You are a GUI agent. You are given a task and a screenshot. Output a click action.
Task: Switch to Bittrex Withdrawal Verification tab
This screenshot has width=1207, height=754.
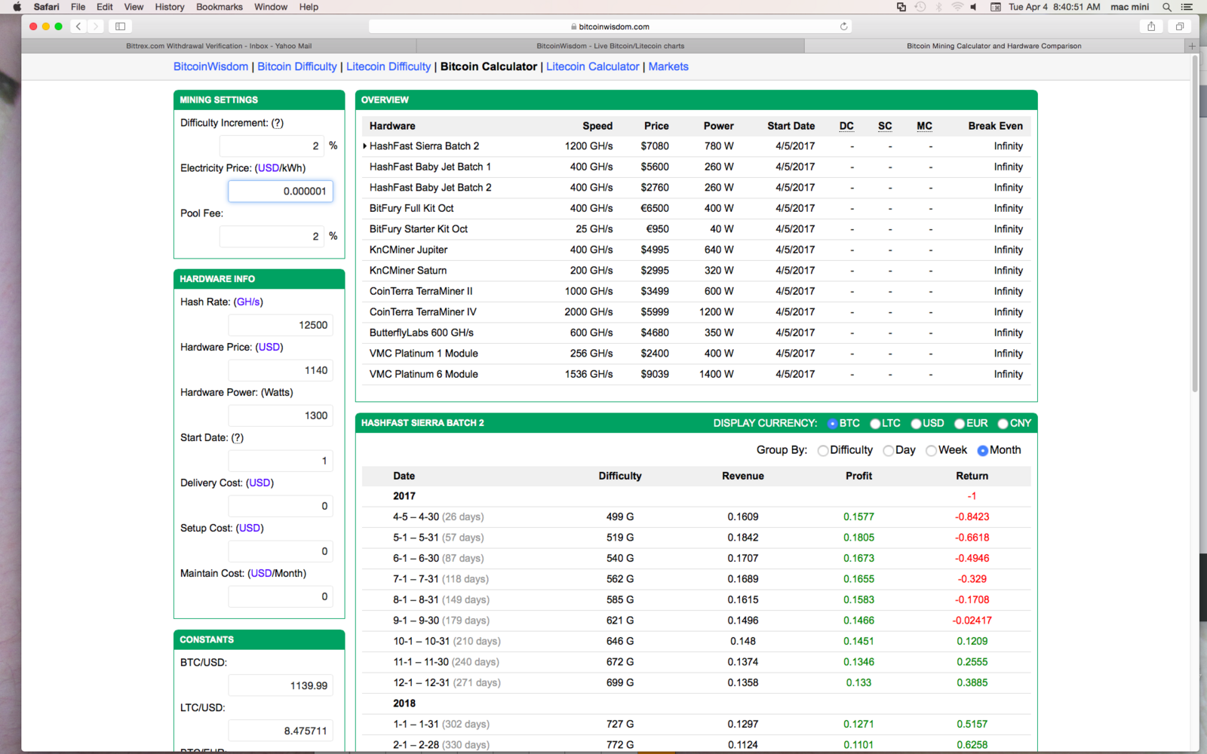219,46
